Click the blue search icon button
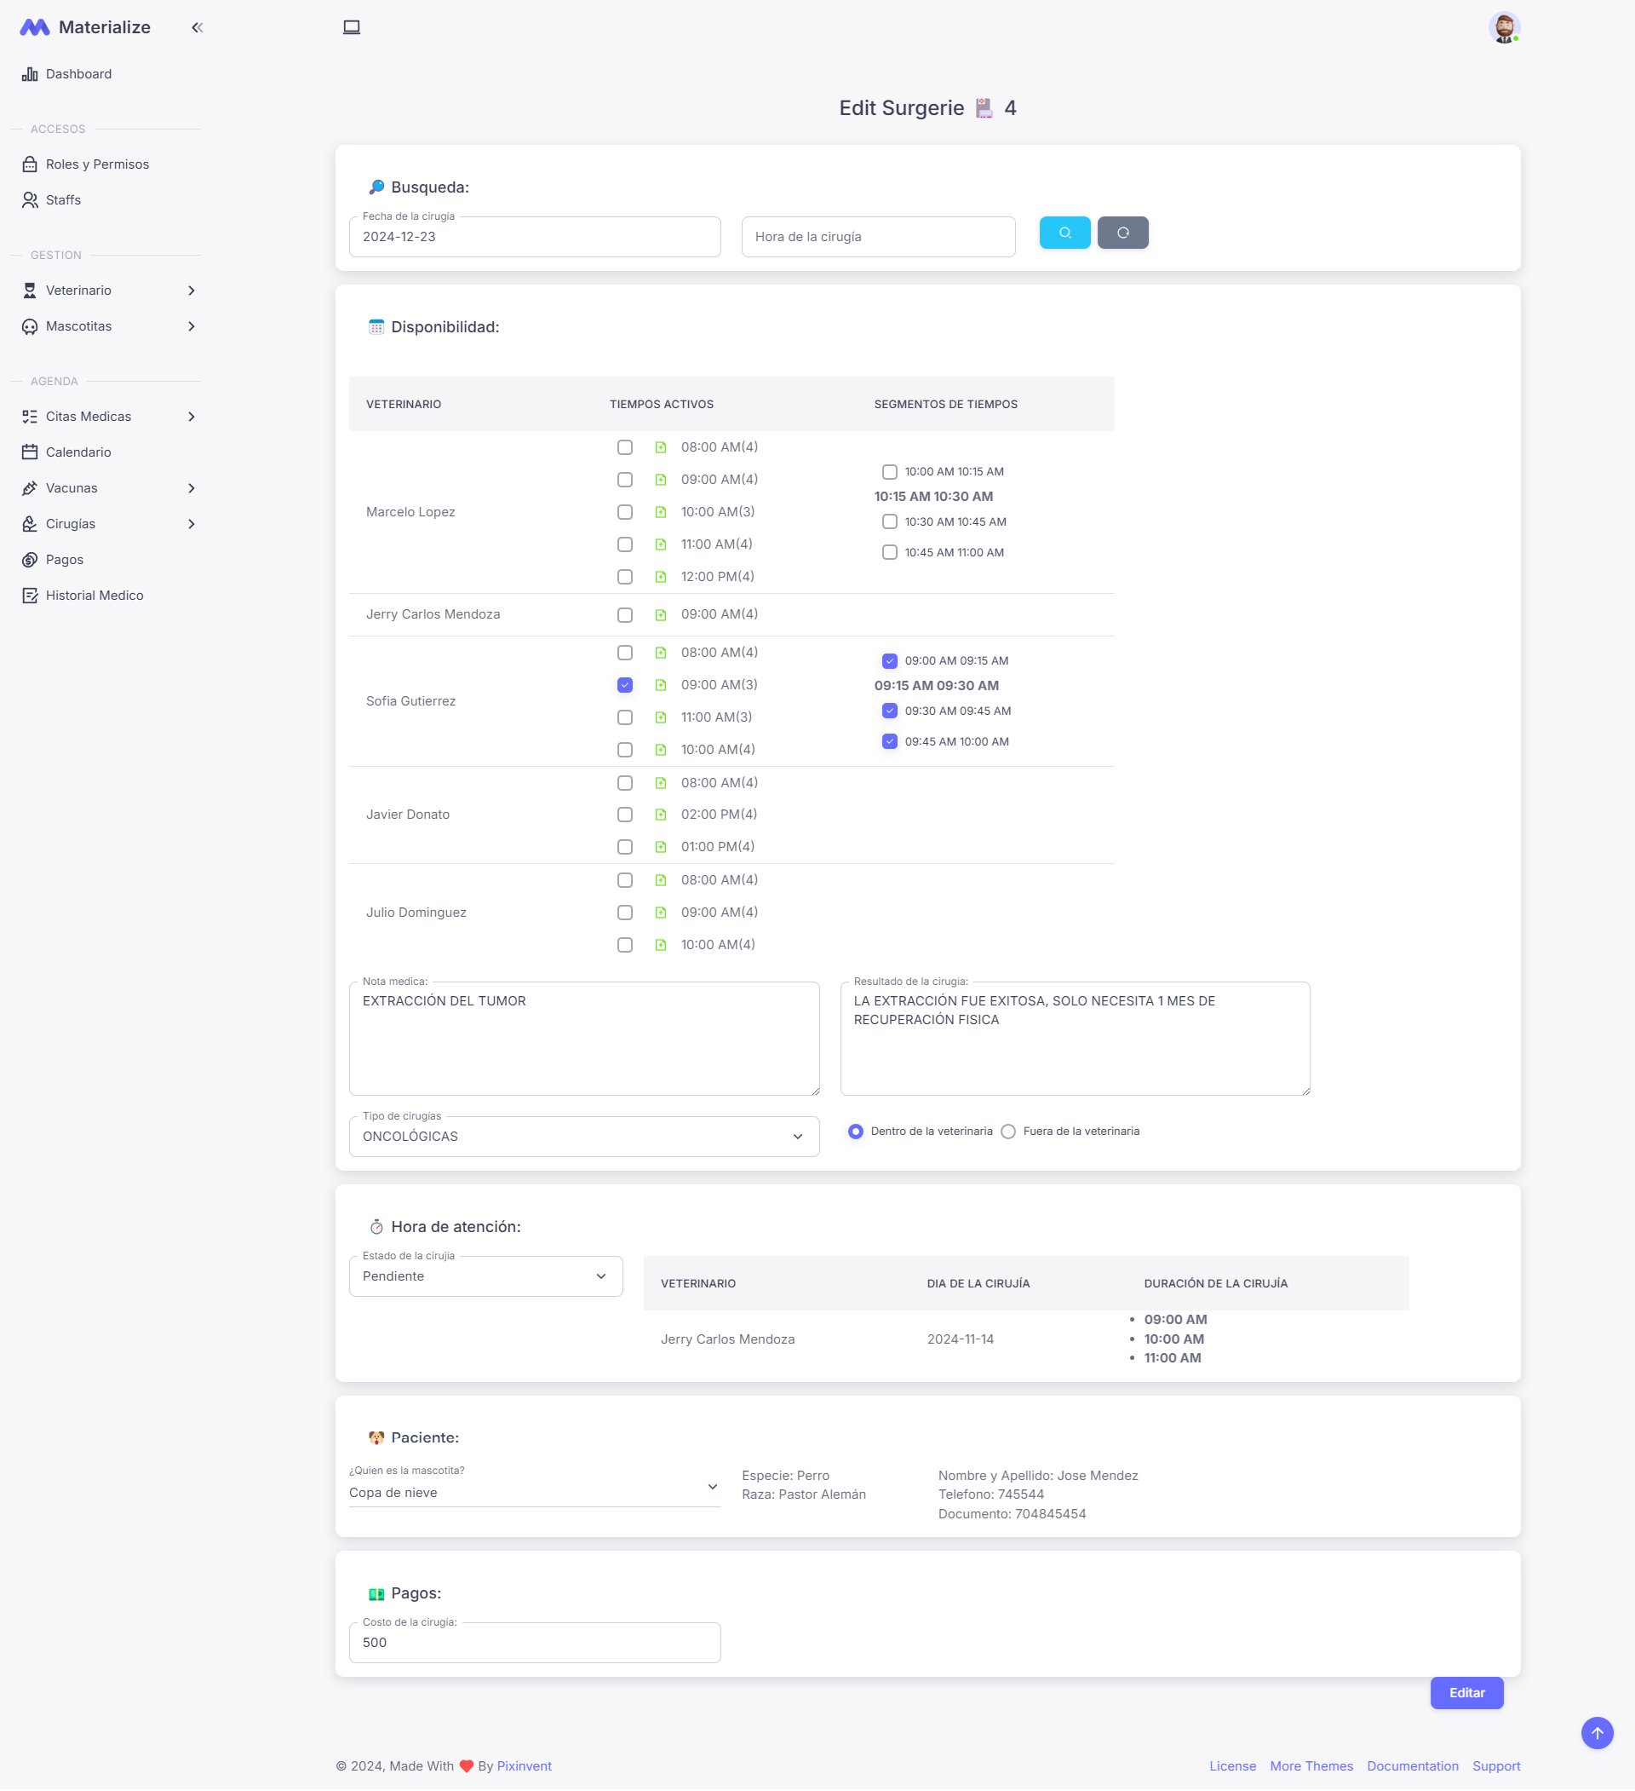 (x=1064, y=233)
